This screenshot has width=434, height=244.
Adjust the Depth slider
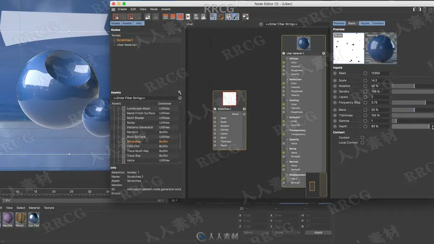click(413, 126)
